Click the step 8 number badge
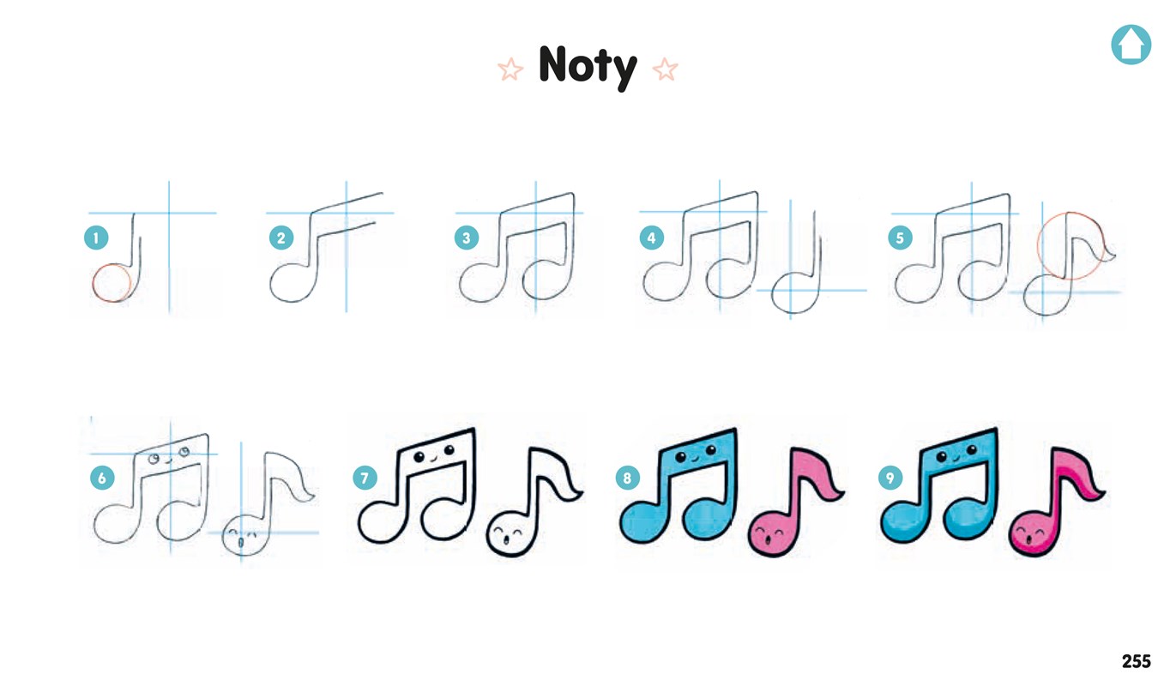The height and width of the screenshot is (686, 1176). (628, 478)
